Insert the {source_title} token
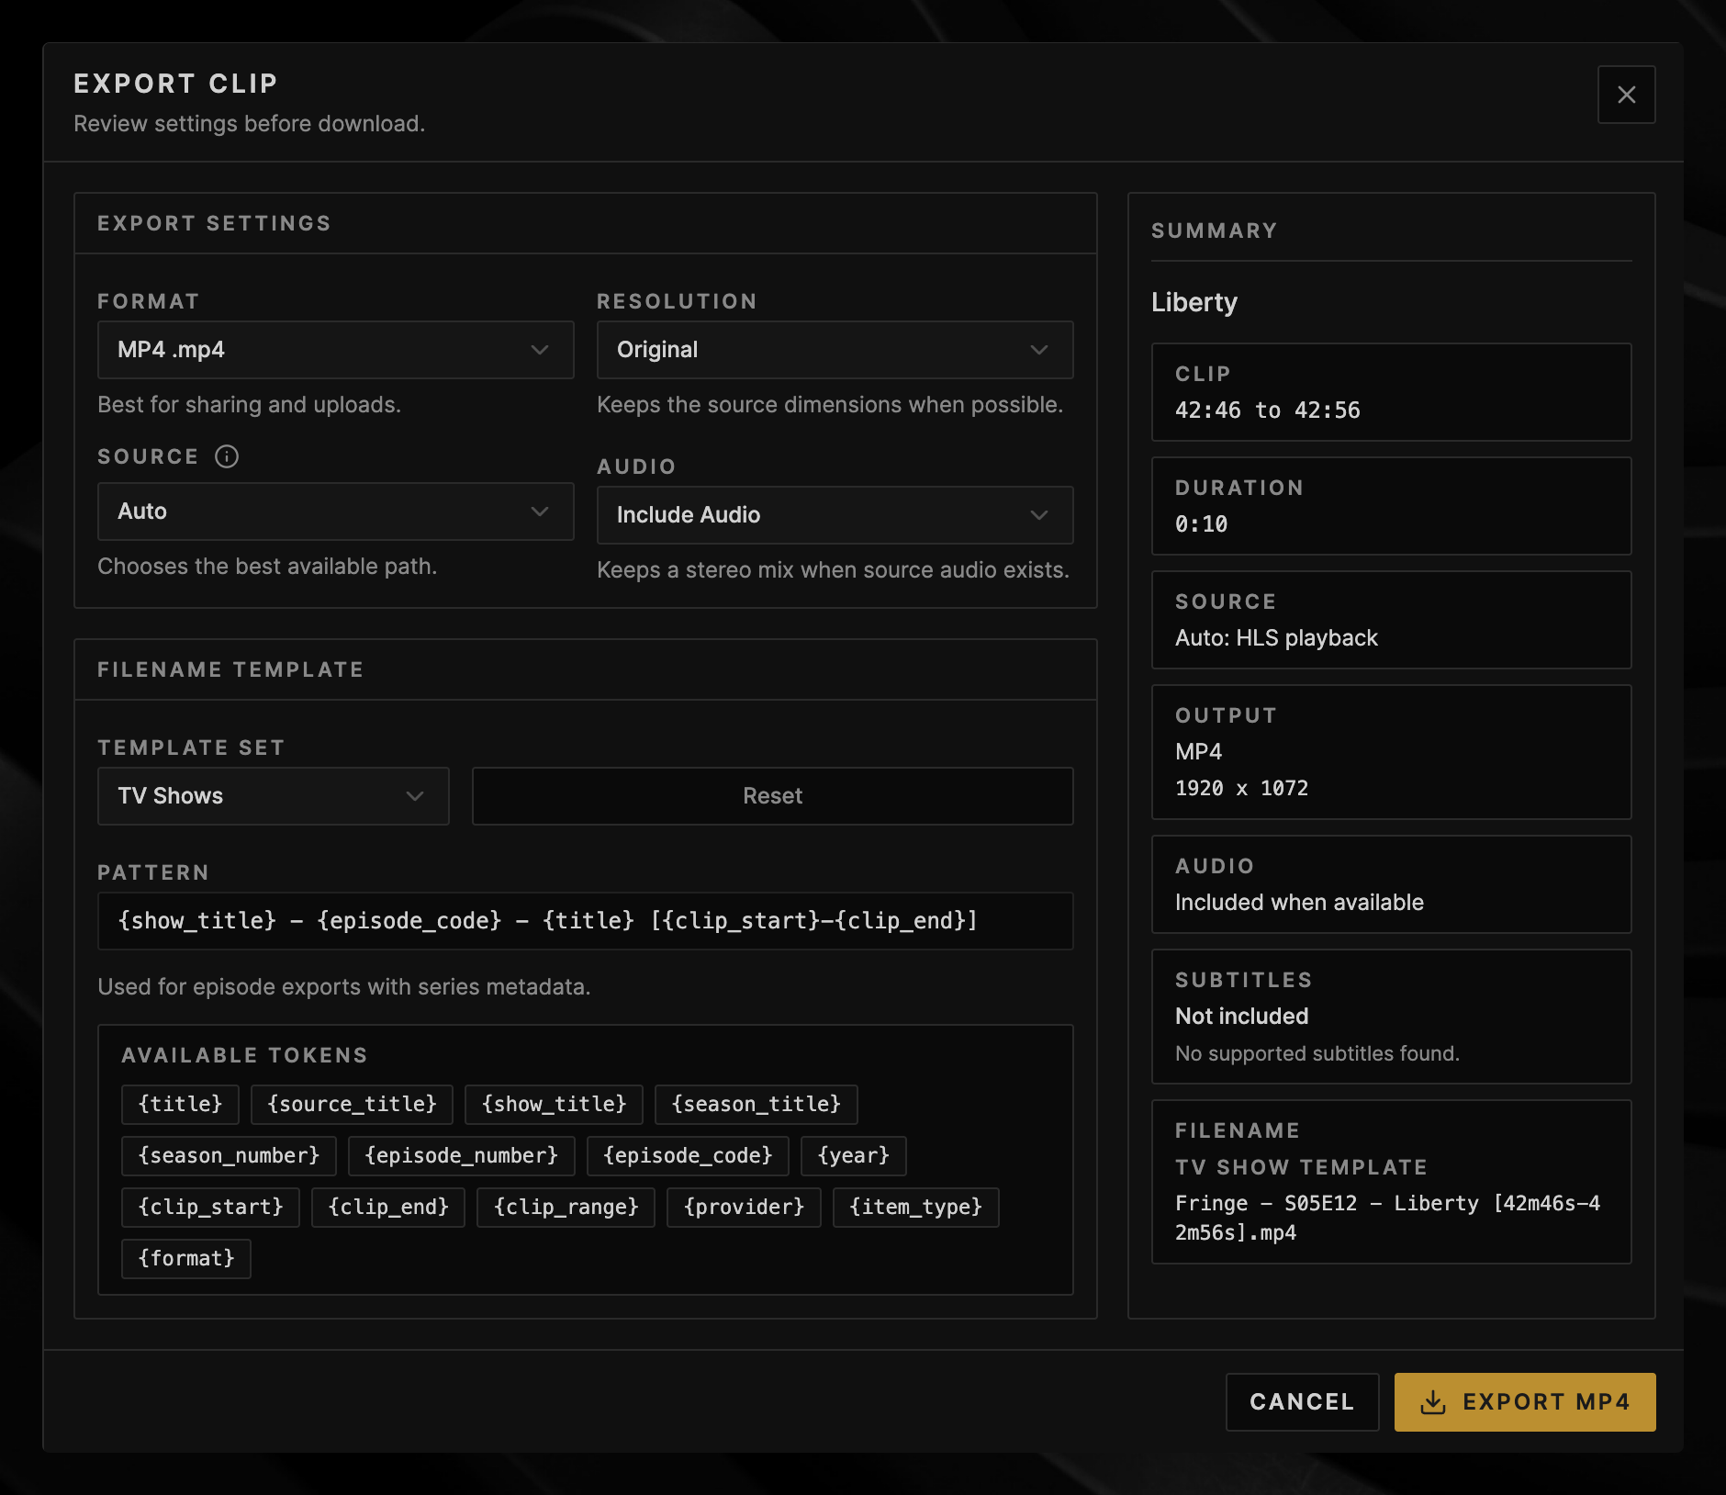The image size is (1726, 1495). (352, 1104)
